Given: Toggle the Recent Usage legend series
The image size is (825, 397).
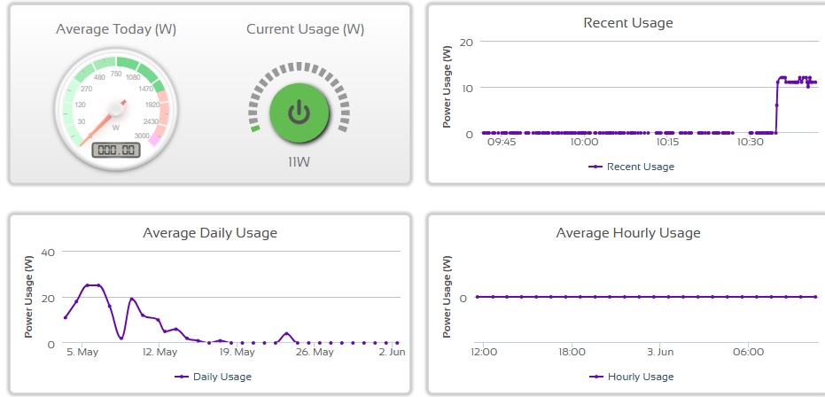Looking at the screenshot, I should tap(630, 167).
